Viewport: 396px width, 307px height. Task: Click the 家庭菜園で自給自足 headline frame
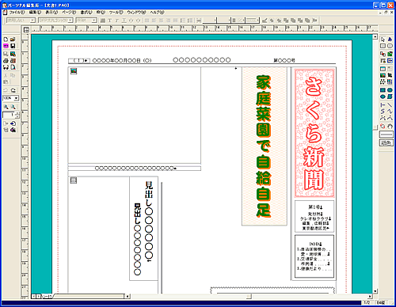[265, 146]
